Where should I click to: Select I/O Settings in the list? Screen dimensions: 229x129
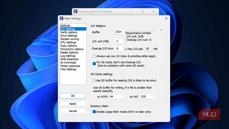pyautogui.click(x=73, y=29)
